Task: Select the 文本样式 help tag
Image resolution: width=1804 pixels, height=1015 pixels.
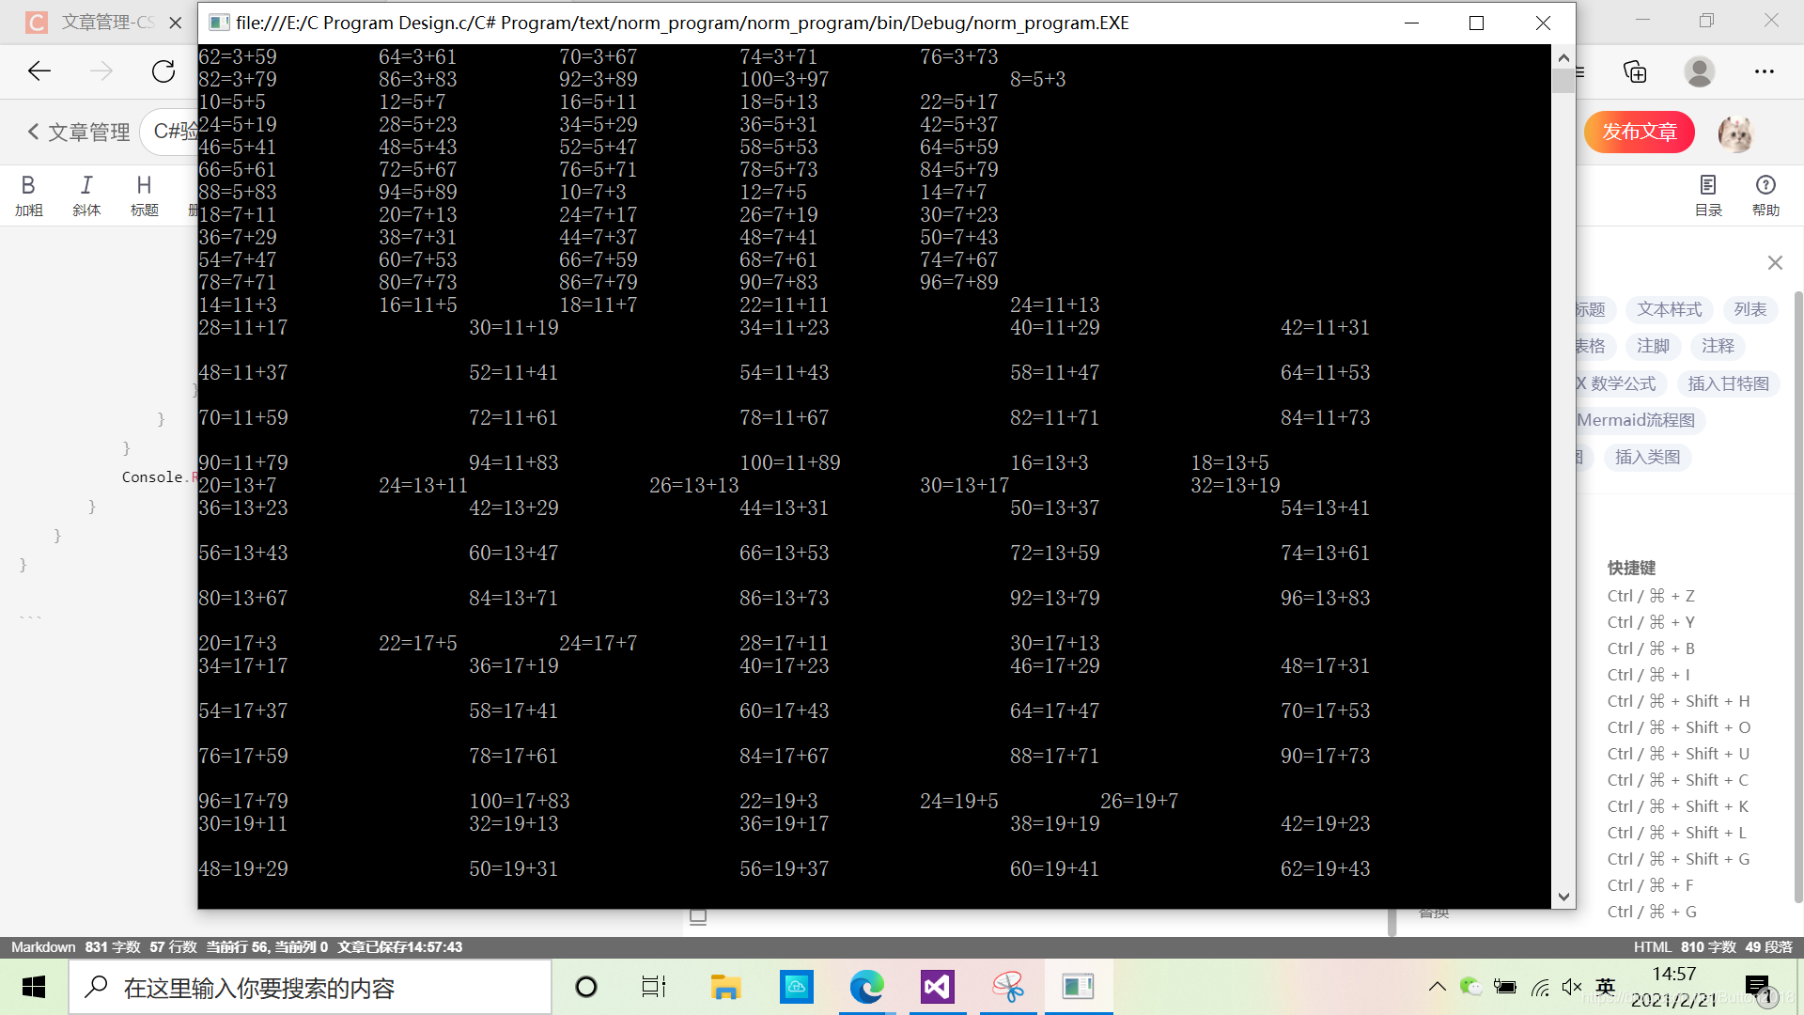Action: coord(1670,309)
